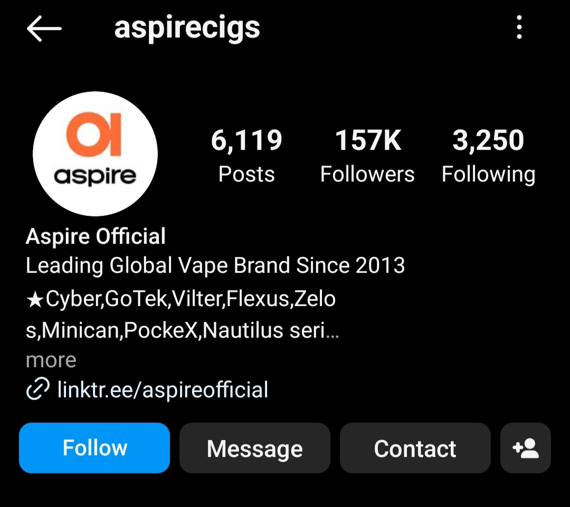This screenshot has height=507, width=570.
Task: Tap the orange Aspire logo symbol
Action: (x=94, y=135)
